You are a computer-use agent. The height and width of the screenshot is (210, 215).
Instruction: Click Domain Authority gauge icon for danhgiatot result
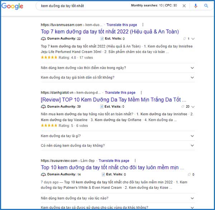43,107
